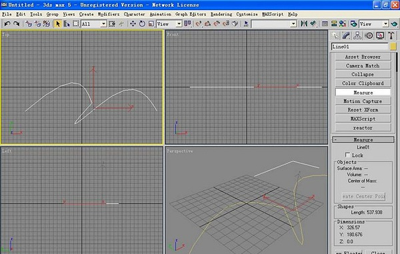Enable the Lock checkbox in Measure
Viewport: 400px width, 254px height.
coord(347,155)
